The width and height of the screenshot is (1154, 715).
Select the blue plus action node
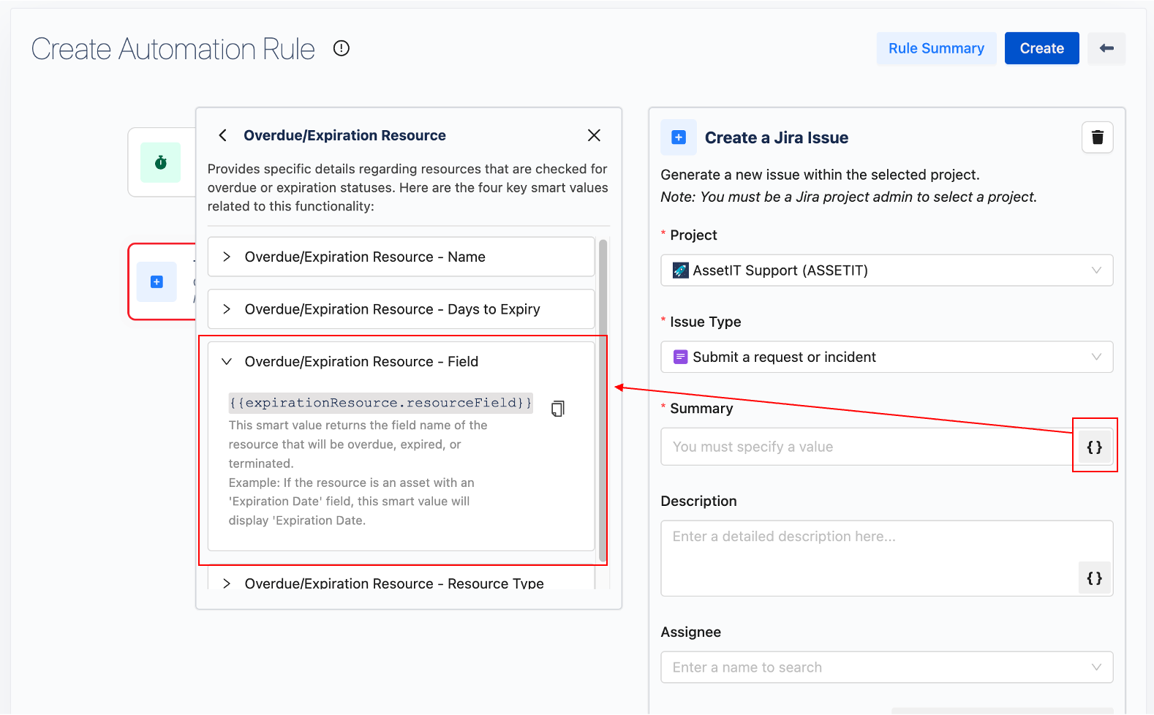(156, 282)
